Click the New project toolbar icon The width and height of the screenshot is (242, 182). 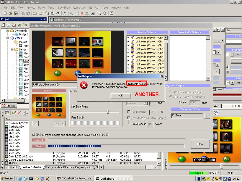[x=5, y=13]
